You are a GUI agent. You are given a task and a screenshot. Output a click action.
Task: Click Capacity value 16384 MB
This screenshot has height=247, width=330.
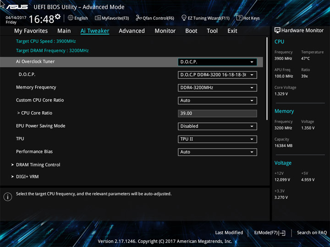[283, 146]
